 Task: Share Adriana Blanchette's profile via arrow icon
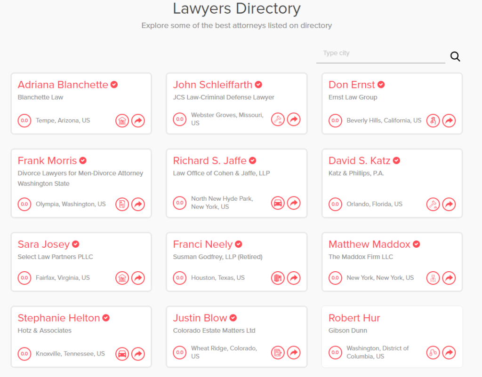(138, 121)
